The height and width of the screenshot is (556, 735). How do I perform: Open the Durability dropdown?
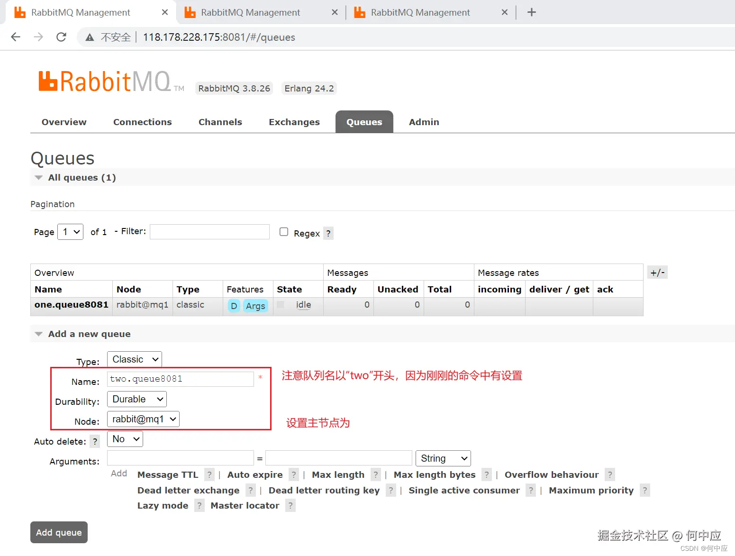click(x=137, y=399)
